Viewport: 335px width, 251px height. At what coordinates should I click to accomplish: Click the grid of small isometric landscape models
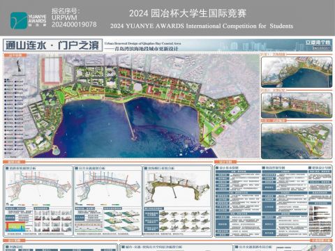(184, 221)
